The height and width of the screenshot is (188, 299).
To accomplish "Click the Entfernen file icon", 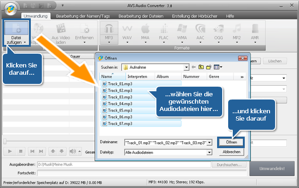I will [85, 28].
